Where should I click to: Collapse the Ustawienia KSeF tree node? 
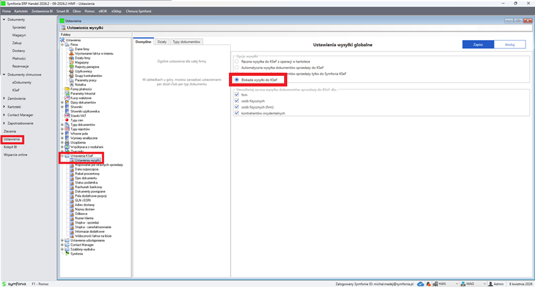[62, 155]
